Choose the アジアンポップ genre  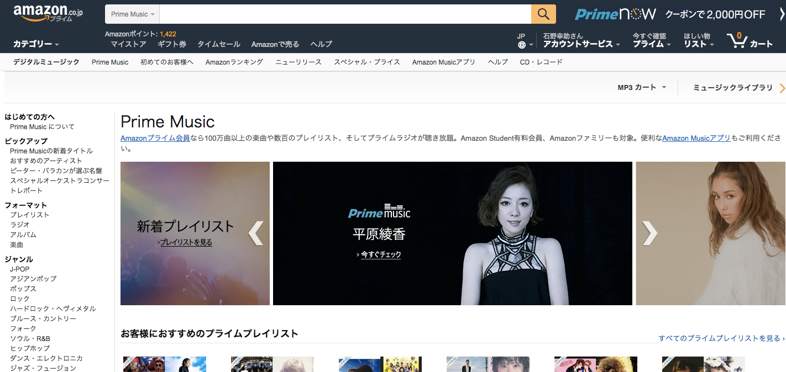33,279
